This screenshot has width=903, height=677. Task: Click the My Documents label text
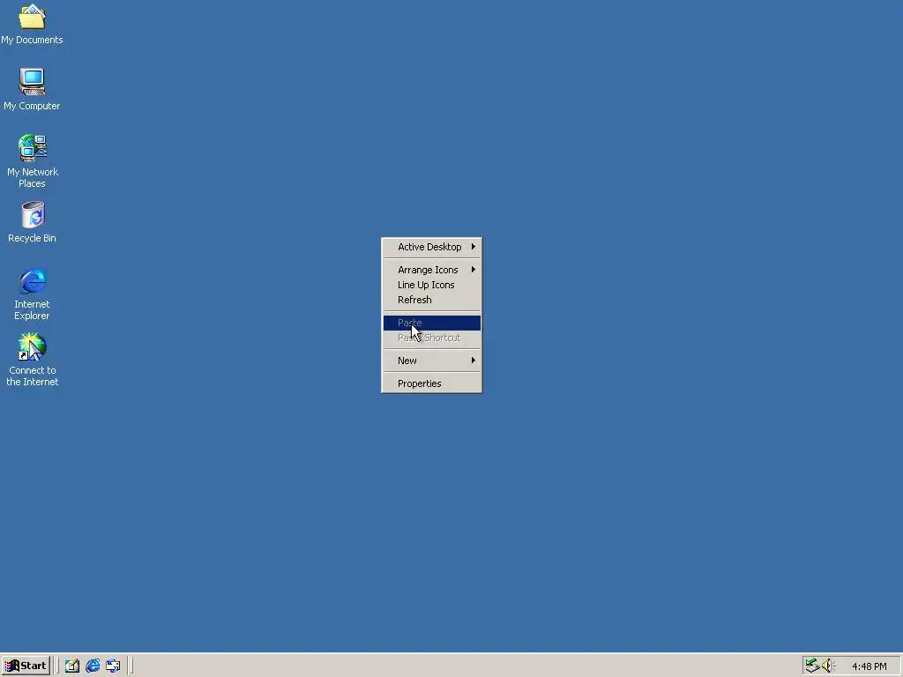(x=32, y=40)
